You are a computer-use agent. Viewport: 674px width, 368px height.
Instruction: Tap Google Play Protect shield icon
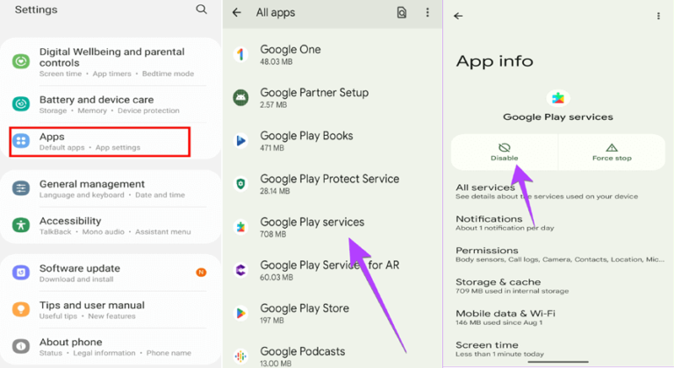(x=240, y=184)
